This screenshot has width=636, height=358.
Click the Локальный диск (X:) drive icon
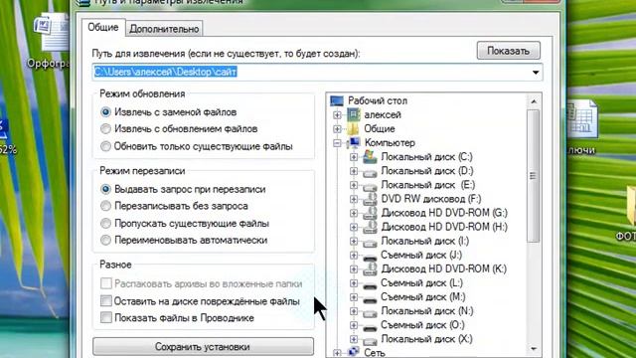tap(370, 341)
